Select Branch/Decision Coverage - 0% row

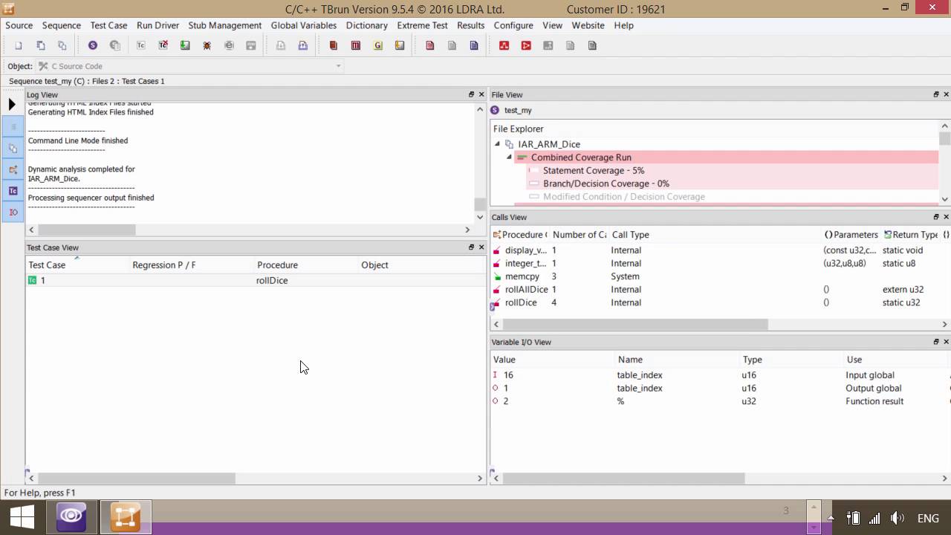point(606,184)
